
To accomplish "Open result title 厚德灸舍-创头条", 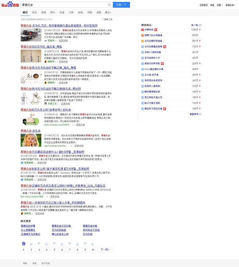I will click(31, 131).
